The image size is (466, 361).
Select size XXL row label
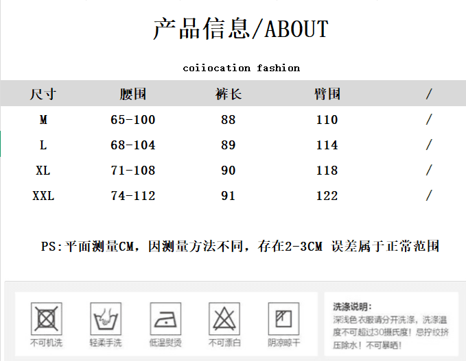43,196
